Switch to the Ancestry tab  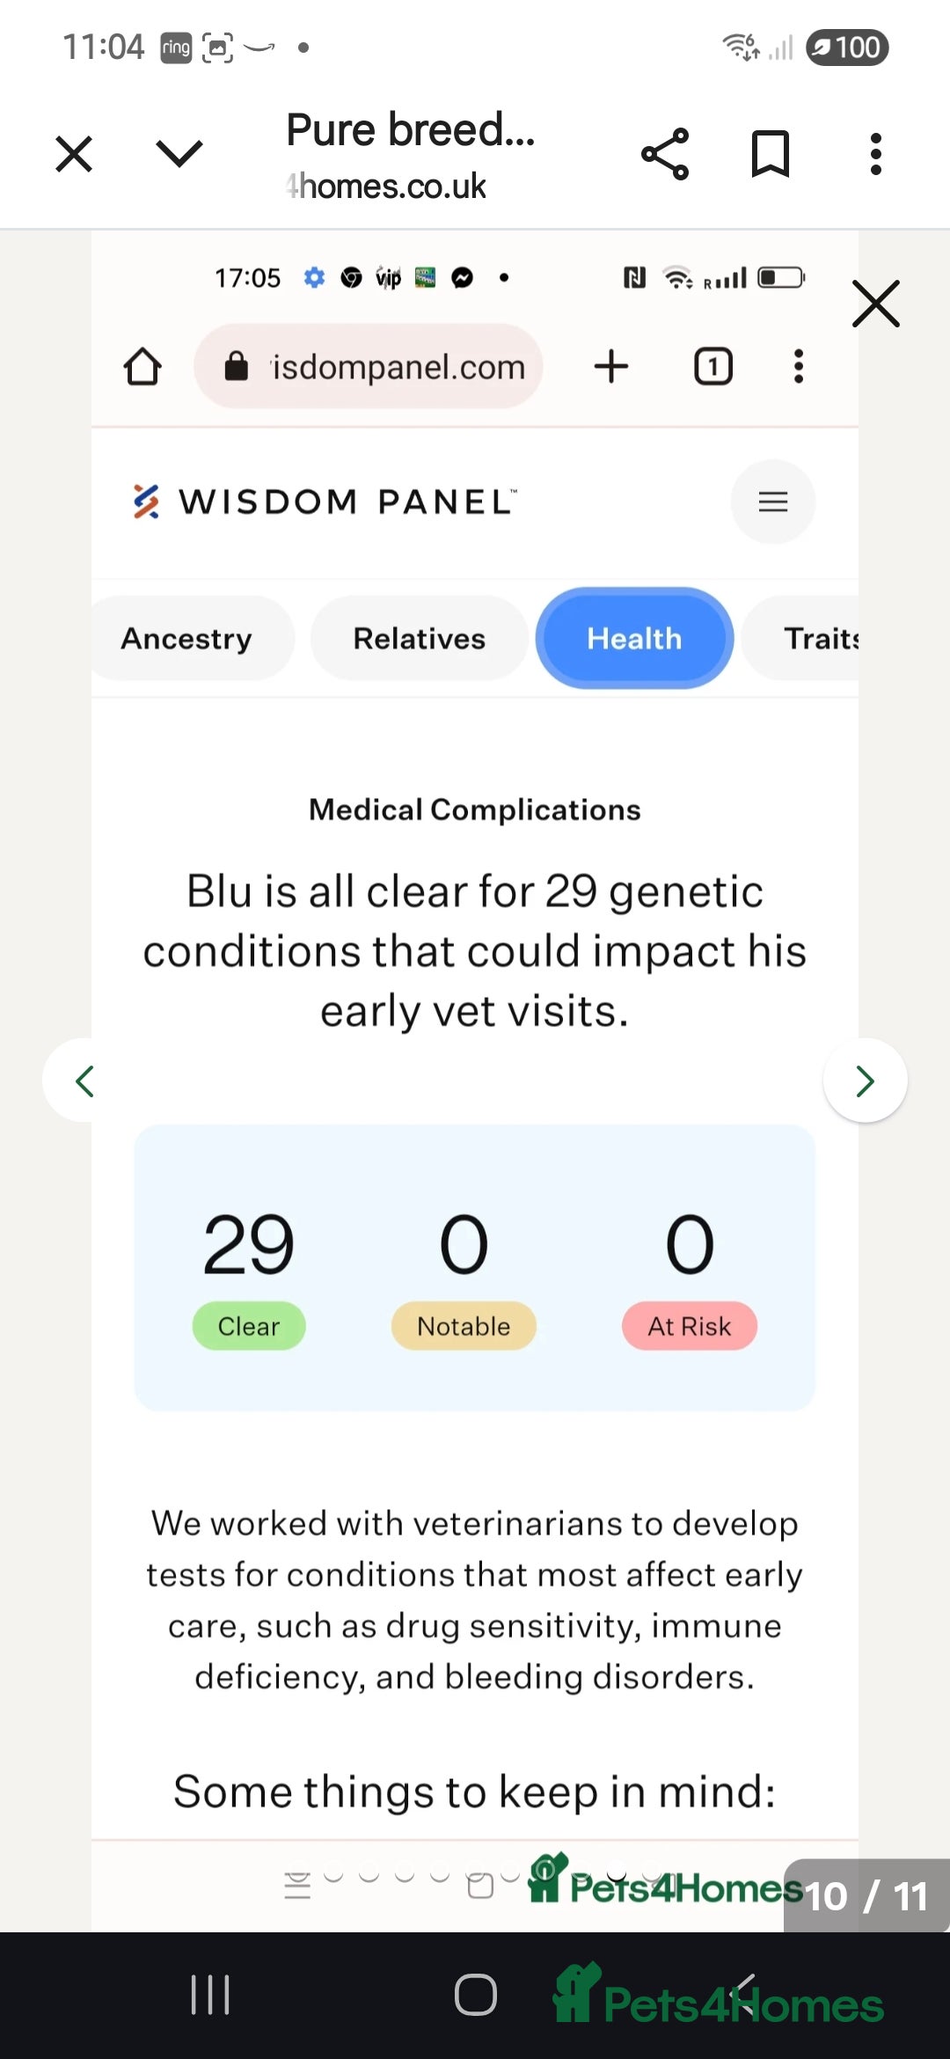click(x=186, y=638)
